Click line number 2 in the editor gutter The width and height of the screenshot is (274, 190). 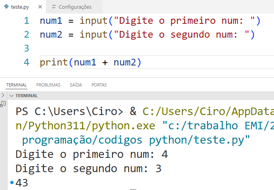(26, 35)
